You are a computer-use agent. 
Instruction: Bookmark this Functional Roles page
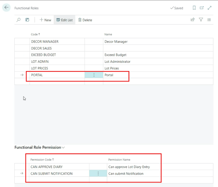pyautogui.click(x=194, y=8)
